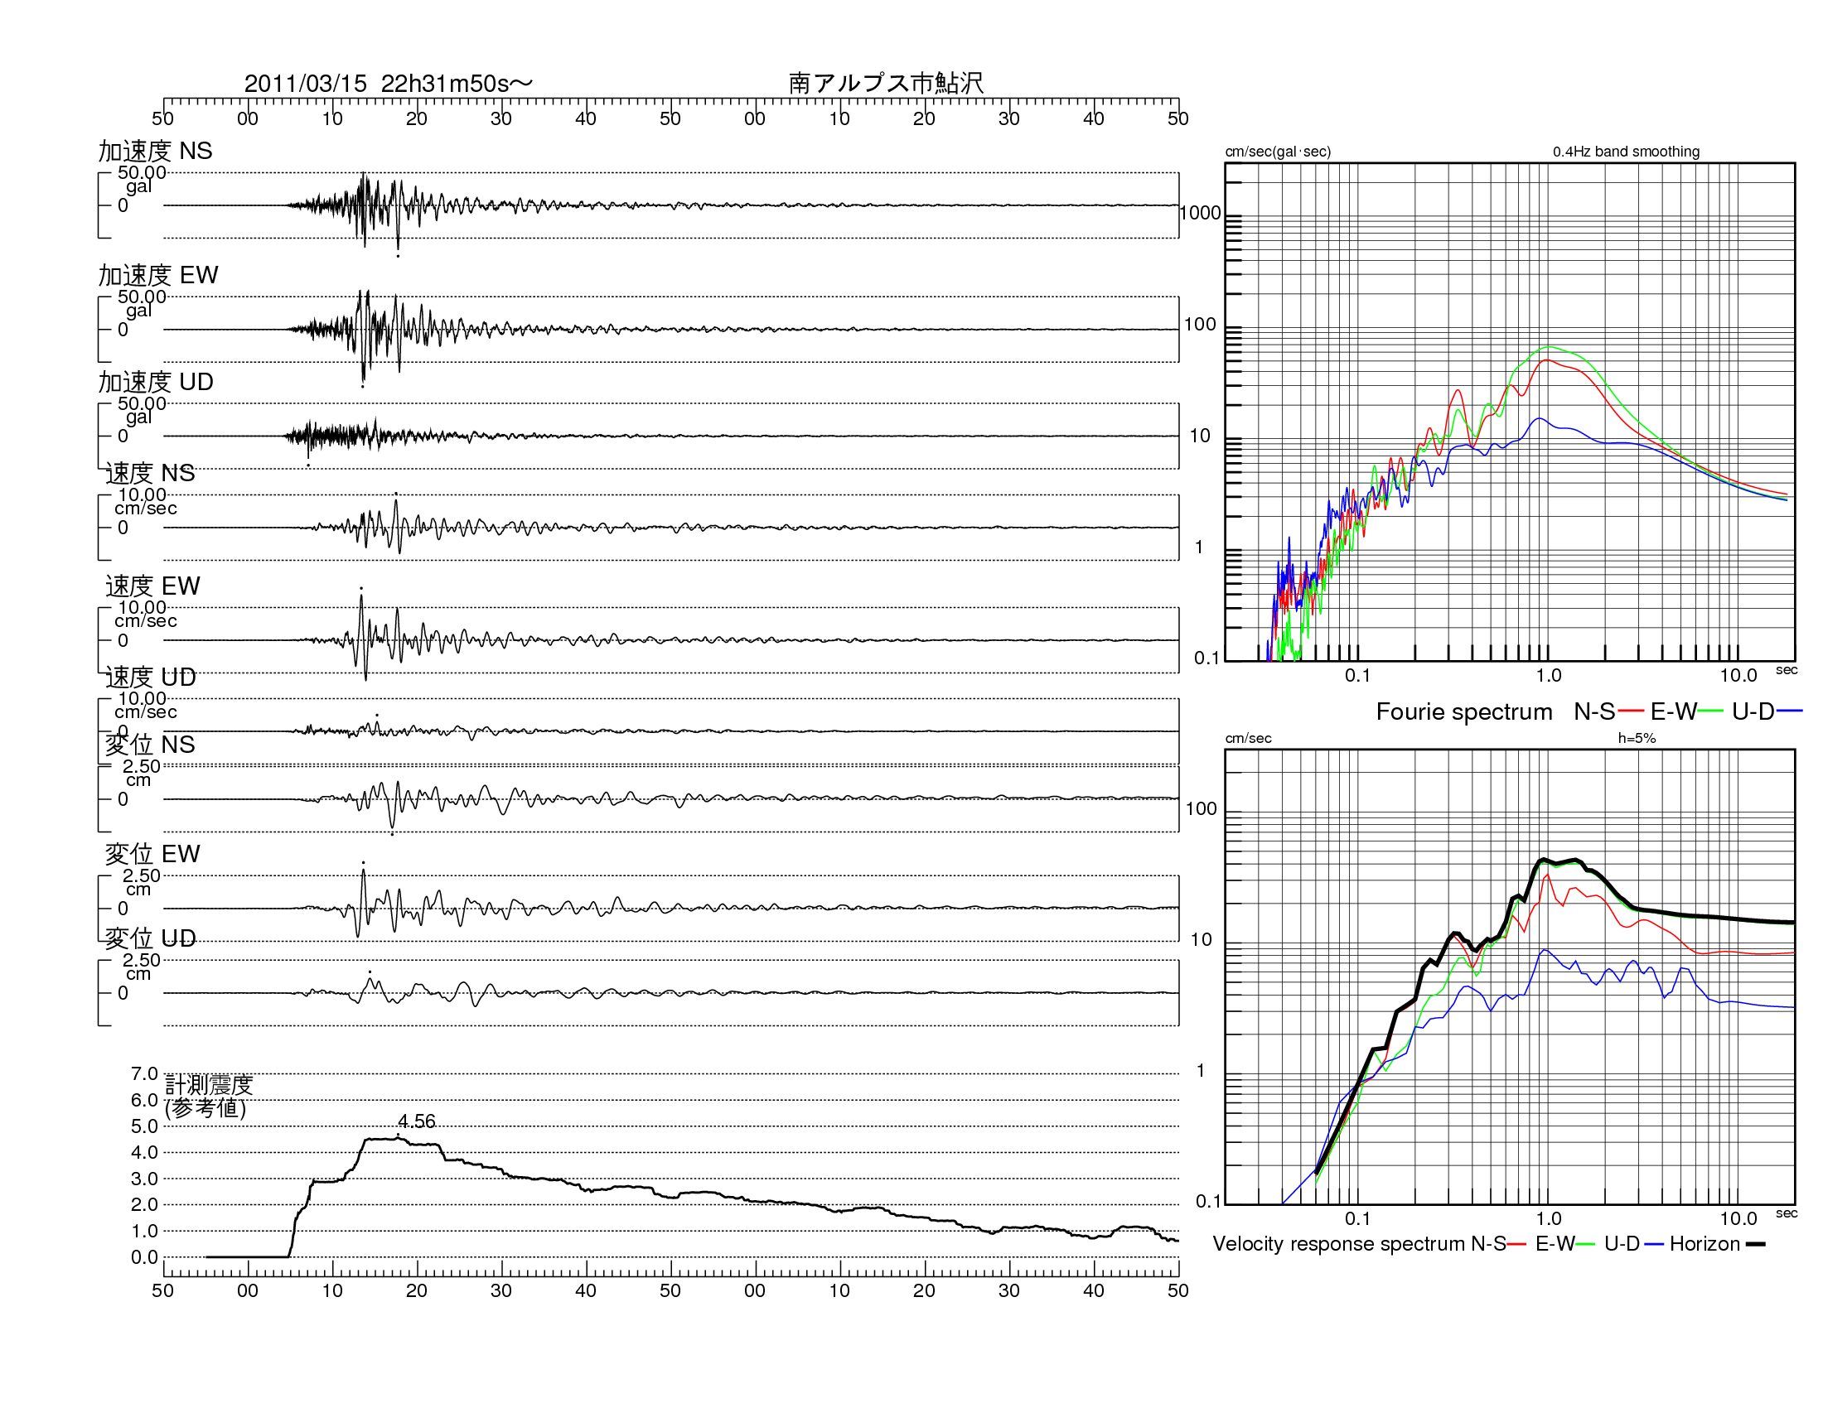The image size is (1823, 1408).
Task: Click the 速度 EW trace label
Action: pyautogui.click(x=152, y=586)
